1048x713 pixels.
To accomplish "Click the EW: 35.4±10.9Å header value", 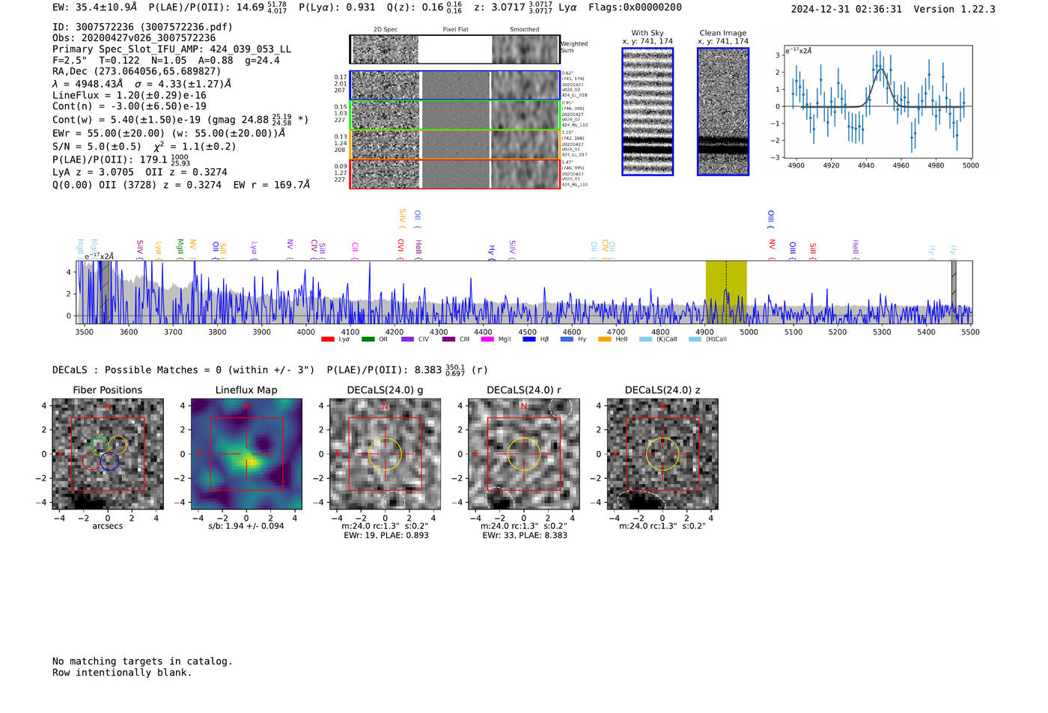I will pos(95,7).
